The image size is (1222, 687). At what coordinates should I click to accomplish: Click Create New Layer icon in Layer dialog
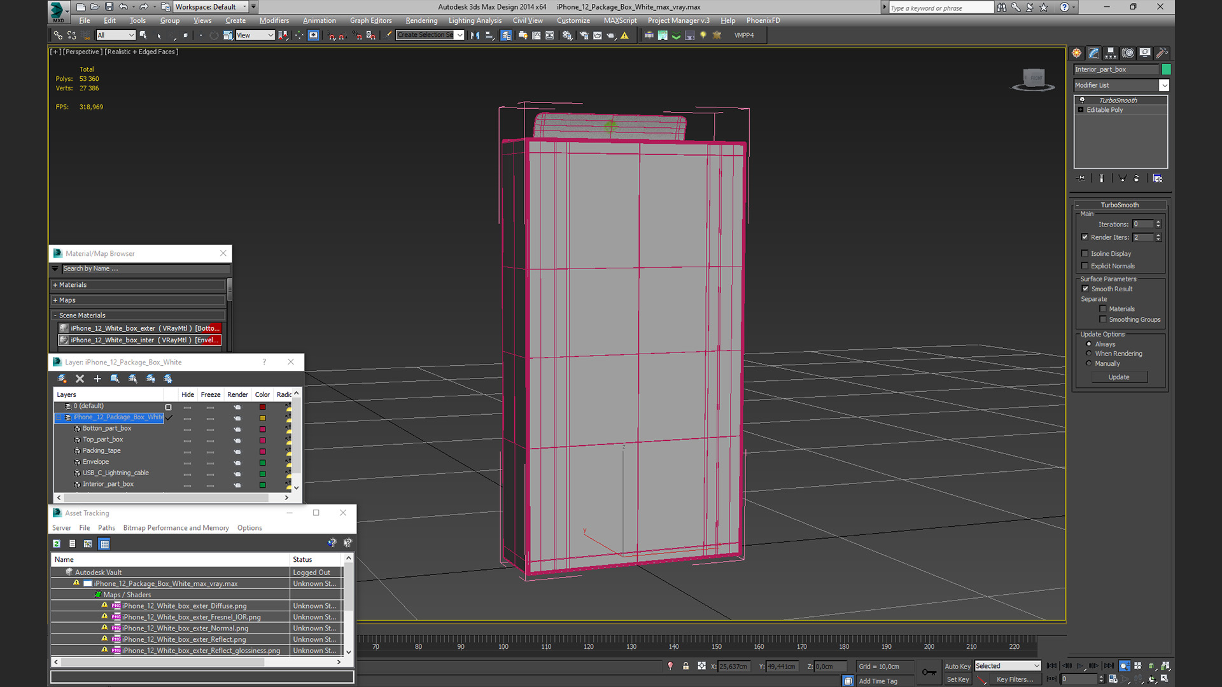point(62,378)
